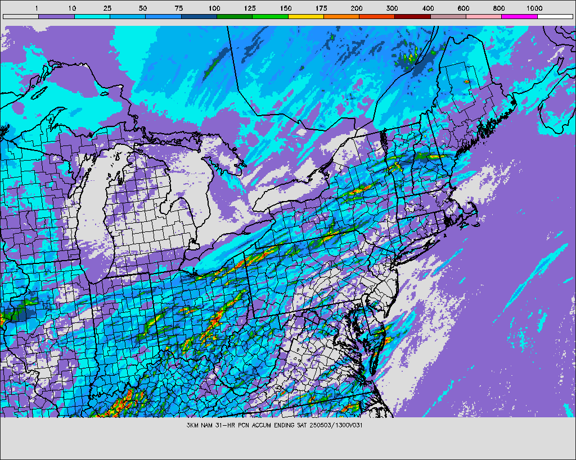
Task: Choose the dusty rose swatch between 400 and 600
Action: (448, 16)
